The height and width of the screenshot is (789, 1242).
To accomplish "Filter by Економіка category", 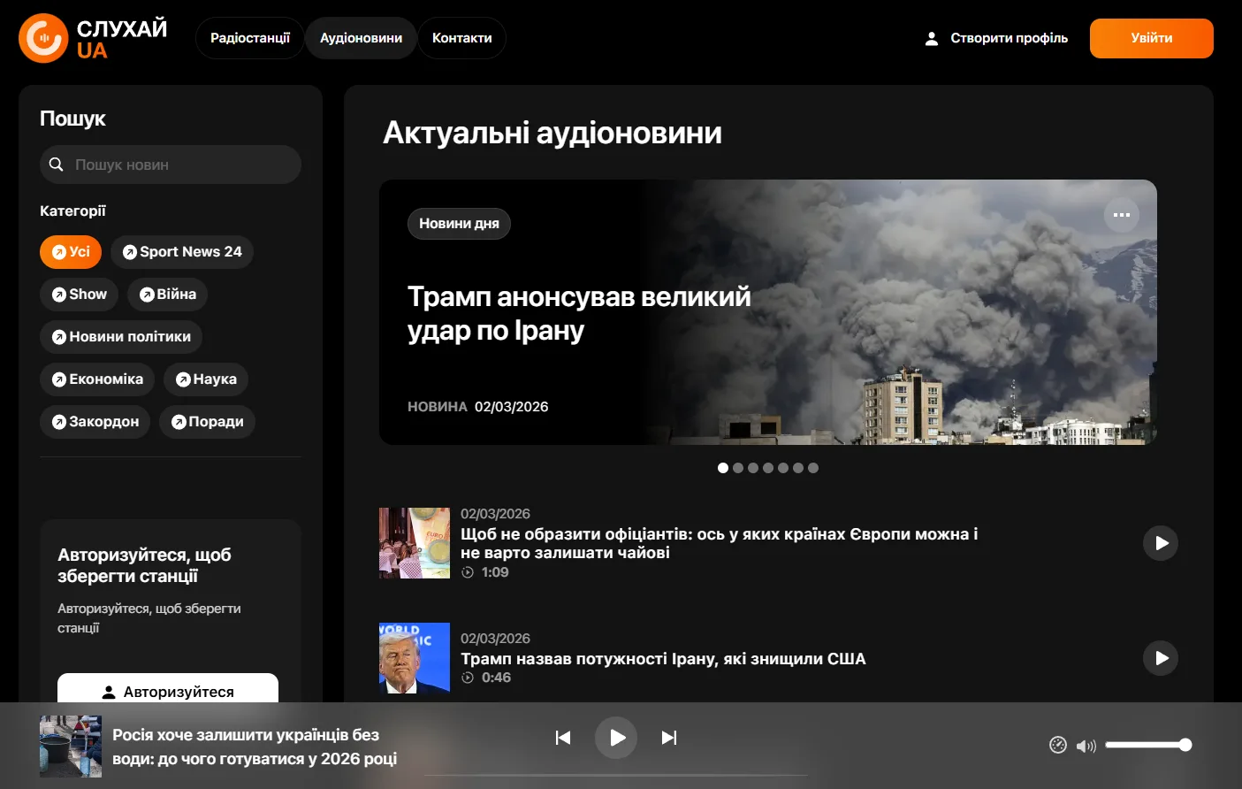I will [97, 379].
